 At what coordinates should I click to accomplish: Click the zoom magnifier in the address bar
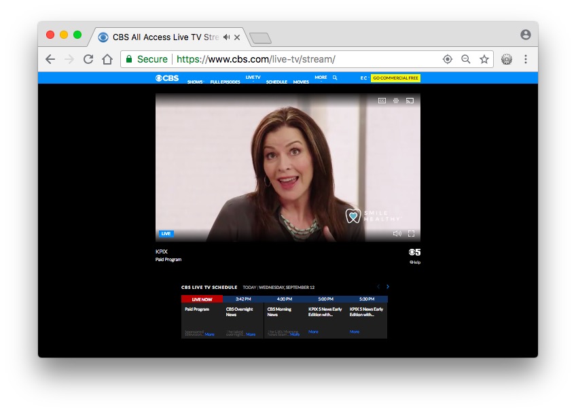click(466, 59)
